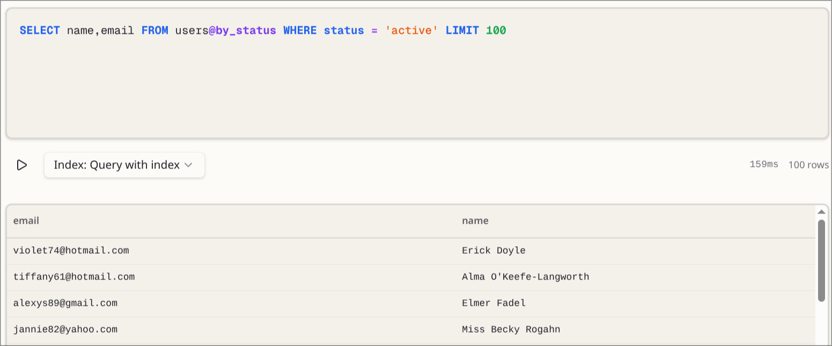This screenshot has width=832, height=346.
Task: Click the 'name' column header
Action: [475, 220]
